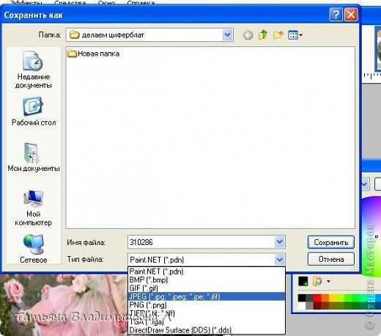The image size is (381, 336).
Task: Open Network (Сетевое) places shortcut
Action: (34, 249)
